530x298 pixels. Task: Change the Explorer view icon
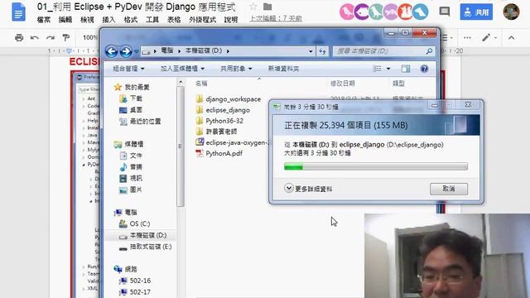[377, 69]
